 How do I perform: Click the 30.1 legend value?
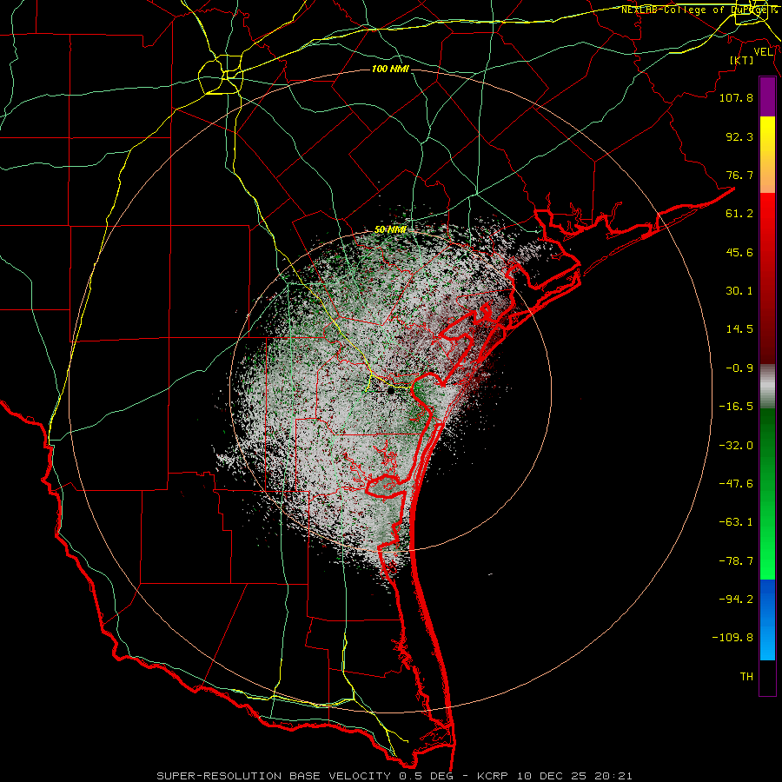tap(739, 291)
